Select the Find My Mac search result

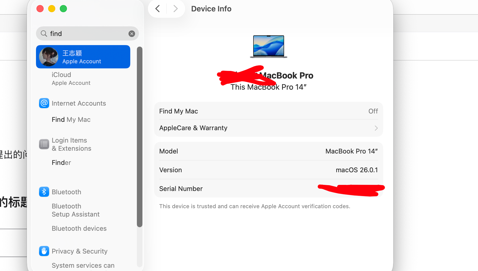(x=71, y=120)
